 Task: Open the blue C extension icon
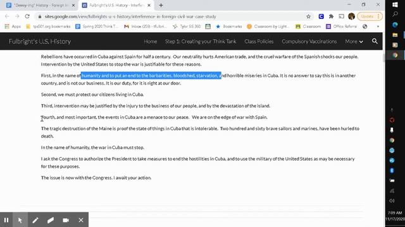point(321,16)
